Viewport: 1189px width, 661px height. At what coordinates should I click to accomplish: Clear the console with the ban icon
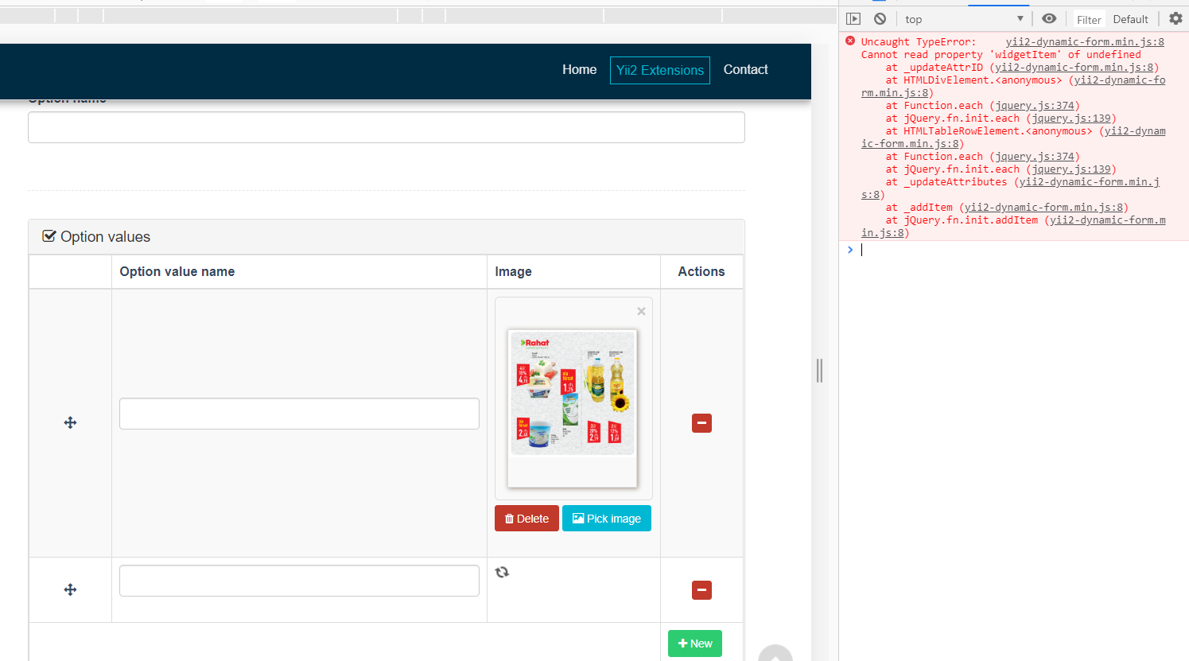[x=880, y=19]
